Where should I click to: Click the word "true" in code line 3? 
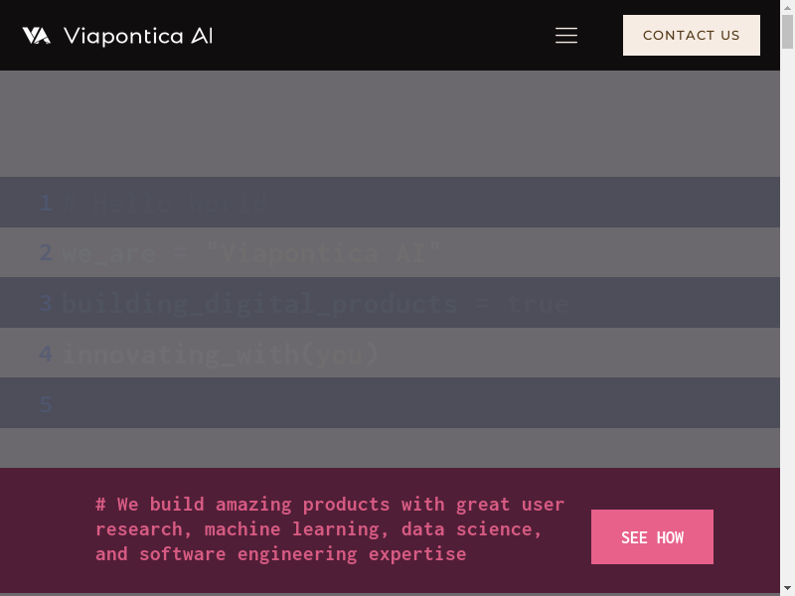538,303
